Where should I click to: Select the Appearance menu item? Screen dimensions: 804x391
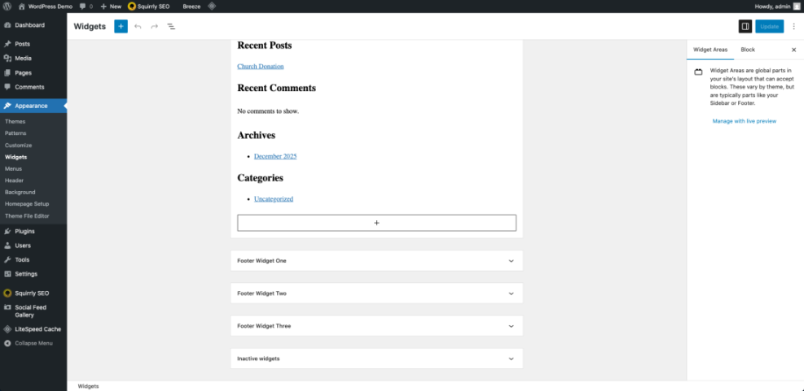point(33,106)
